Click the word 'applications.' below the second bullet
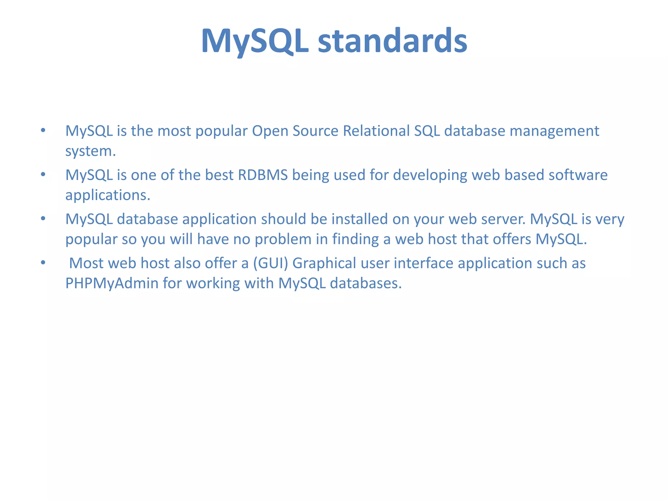 [108, 195]
